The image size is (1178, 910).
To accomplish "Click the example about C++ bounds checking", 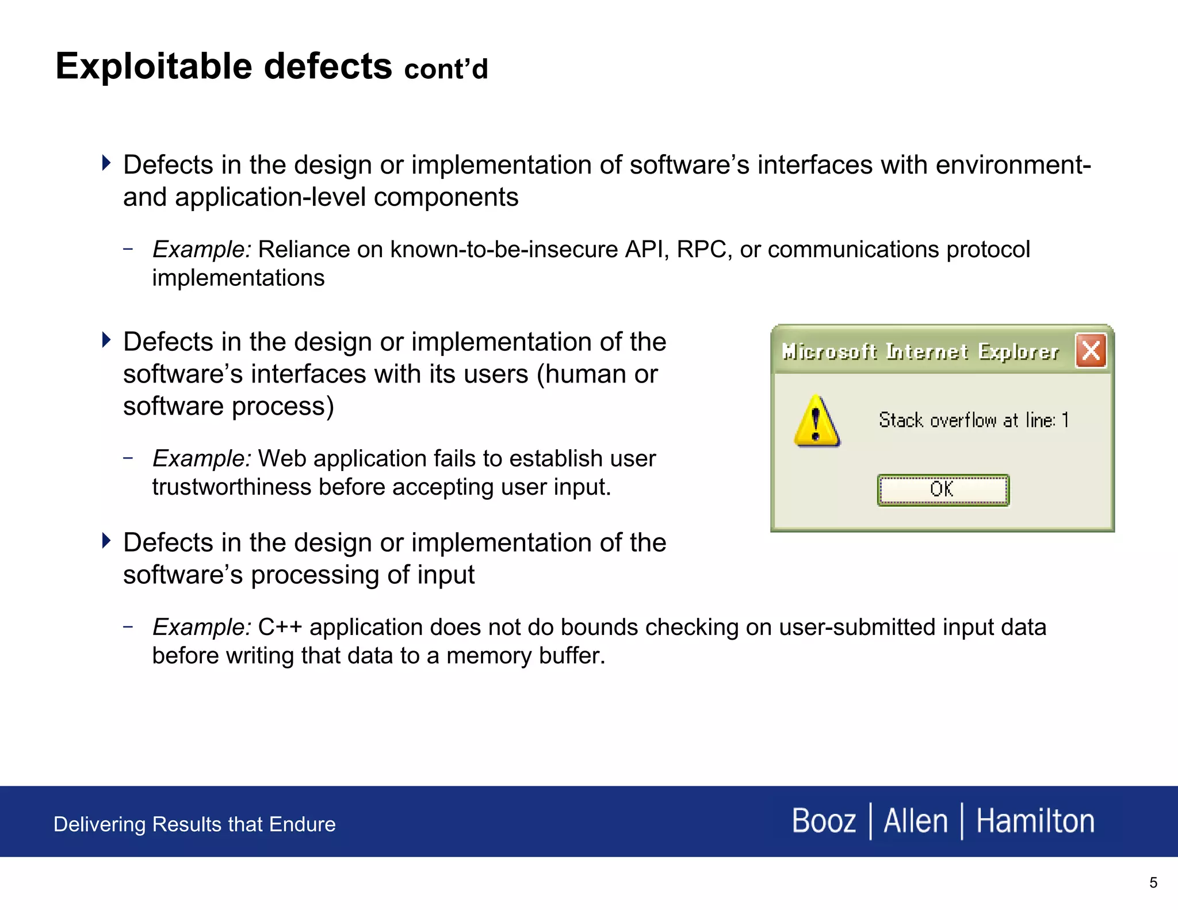I will (x=599, y=641).
